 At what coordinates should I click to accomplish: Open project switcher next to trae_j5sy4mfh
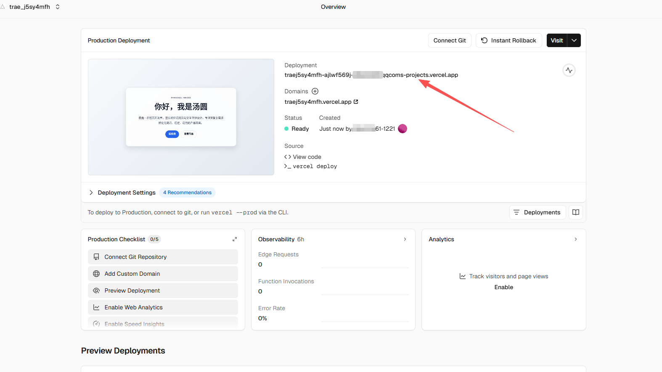(x=58, y=7)
